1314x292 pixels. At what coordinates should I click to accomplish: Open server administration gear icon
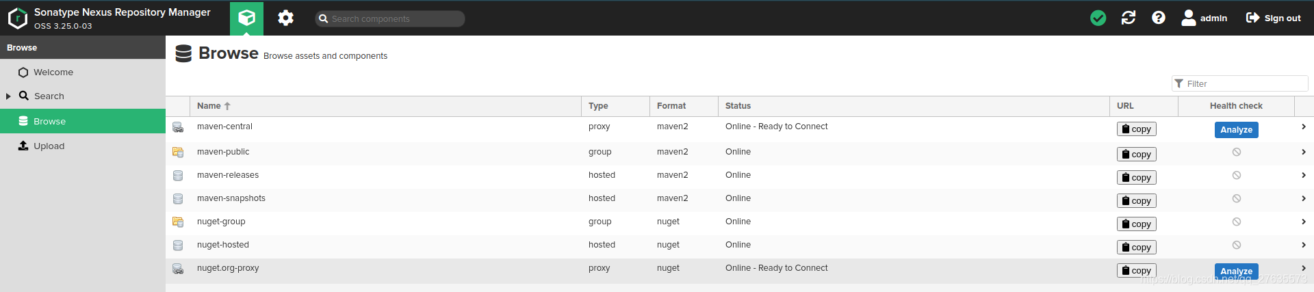pos(285,18)
